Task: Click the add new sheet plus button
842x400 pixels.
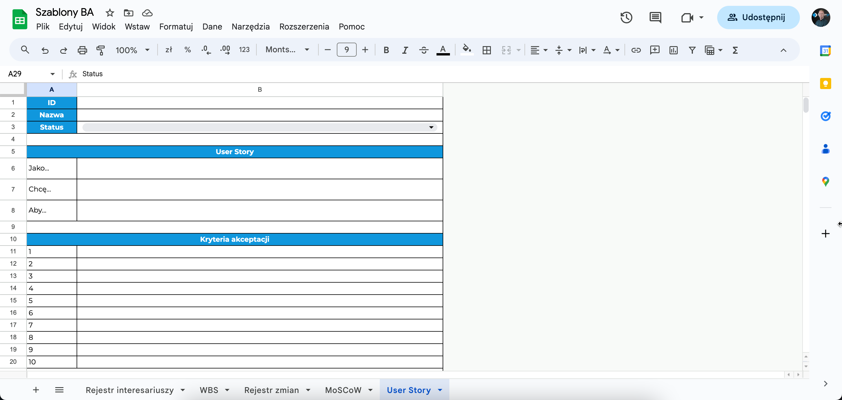Action: tap(36, 390)
